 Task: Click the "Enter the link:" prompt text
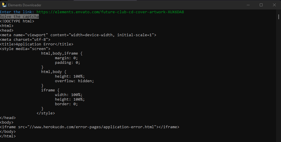[x=17, y=12]
